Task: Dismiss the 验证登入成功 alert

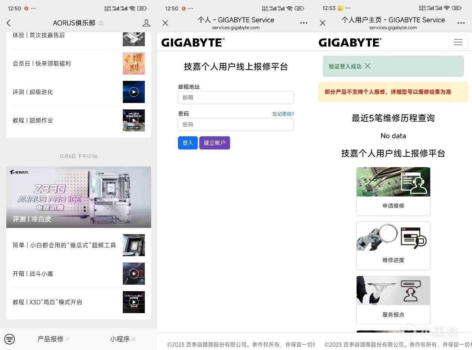Action: (367, 66)
